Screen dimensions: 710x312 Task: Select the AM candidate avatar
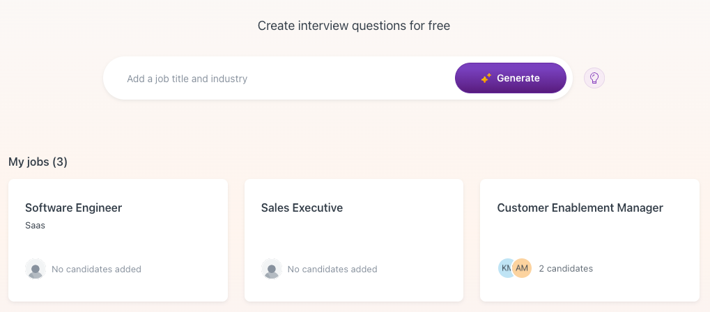point(522,268)
